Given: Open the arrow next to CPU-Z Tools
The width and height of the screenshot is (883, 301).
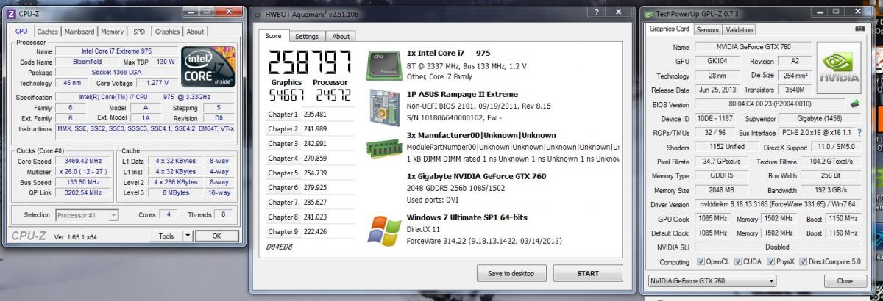Looking at the screenshot, I should pyautogui.click(x=188, y=236).
